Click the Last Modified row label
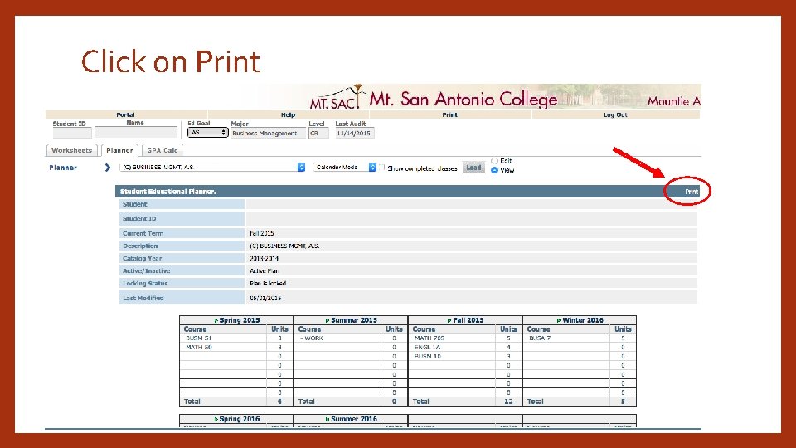 (x=143, y=298)
